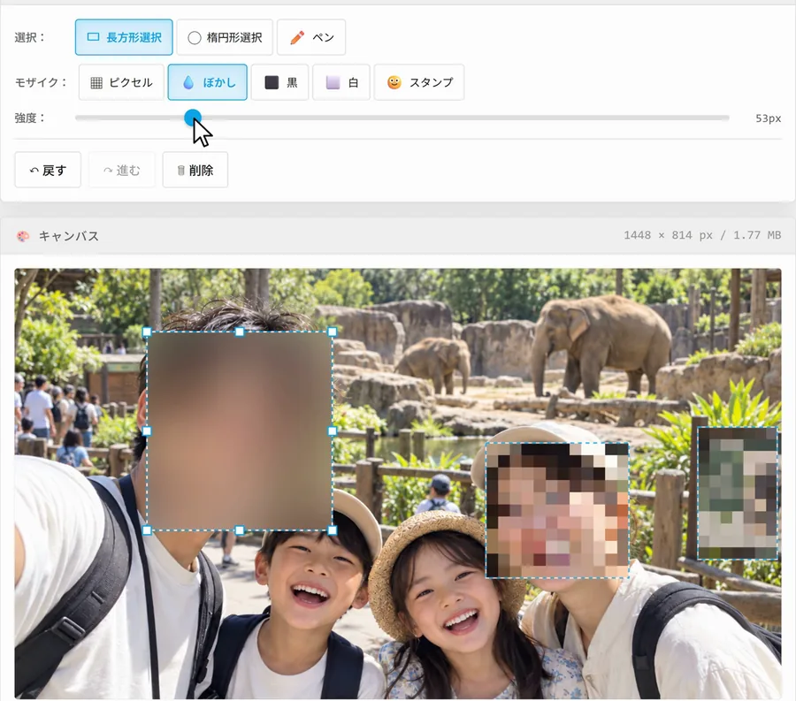Viewport: 796px width, 701px height.
Task: Click the top-left resize handle of blur selection
Action: pos(147,332)
